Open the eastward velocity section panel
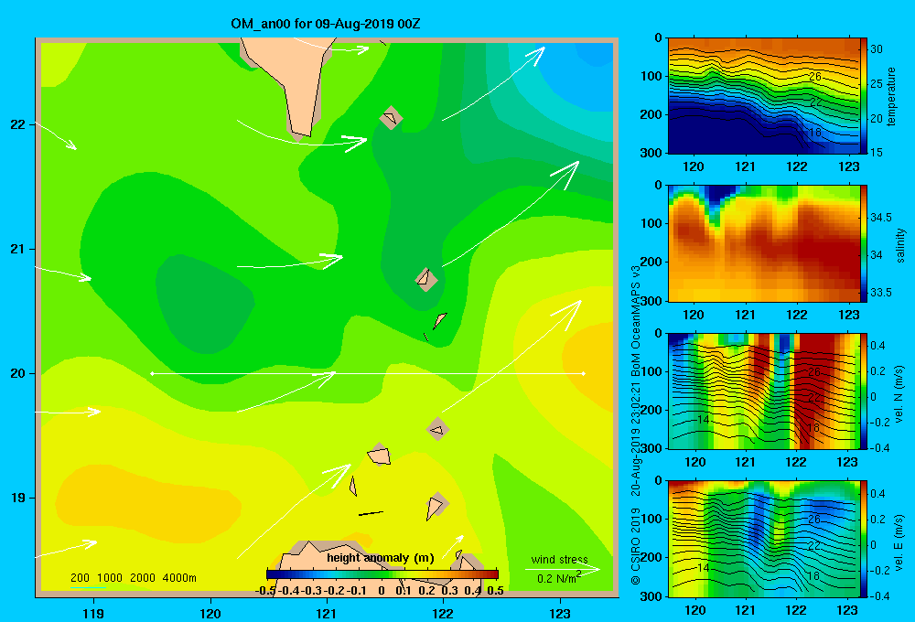This screenshot has height=622, width=915. 764,539
